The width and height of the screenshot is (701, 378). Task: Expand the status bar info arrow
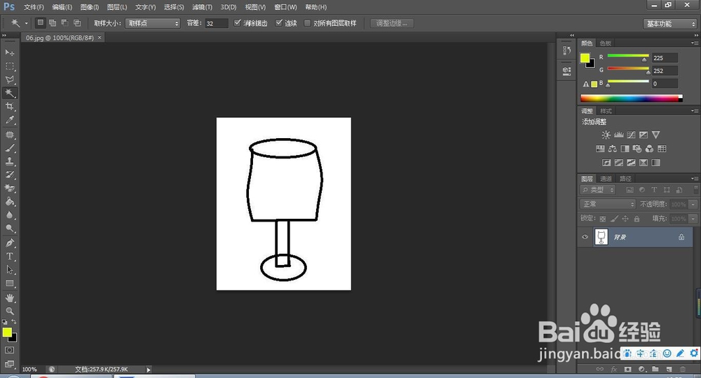click(149, 370)
